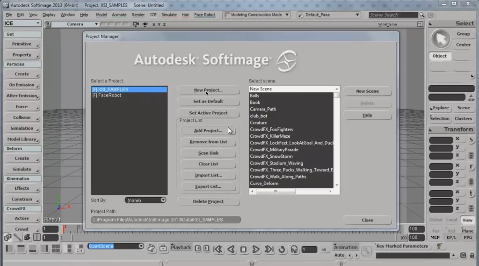This screenshot has width=479, height=266.
Task: Open the ICE toolbar dropdown
Action: pyautogui.click(x=22, y=23)
